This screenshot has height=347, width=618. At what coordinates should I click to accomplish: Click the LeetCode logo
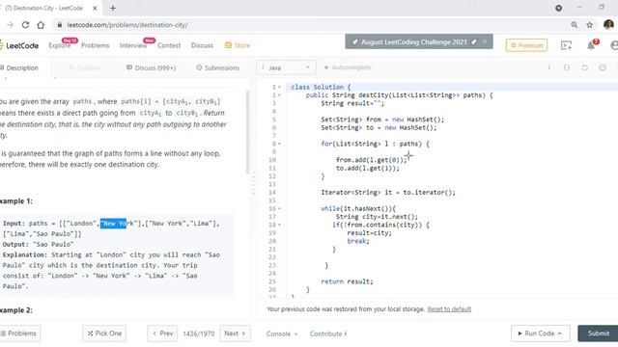click(x=19, y=45)
